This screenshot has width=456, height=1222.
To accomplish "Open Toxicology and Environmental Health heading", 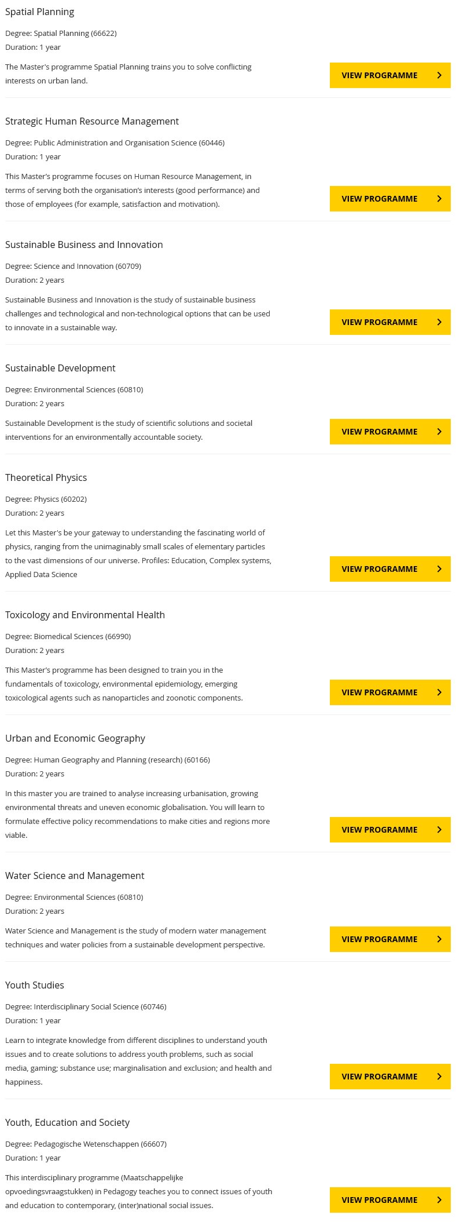I will (x=85, y=615).
